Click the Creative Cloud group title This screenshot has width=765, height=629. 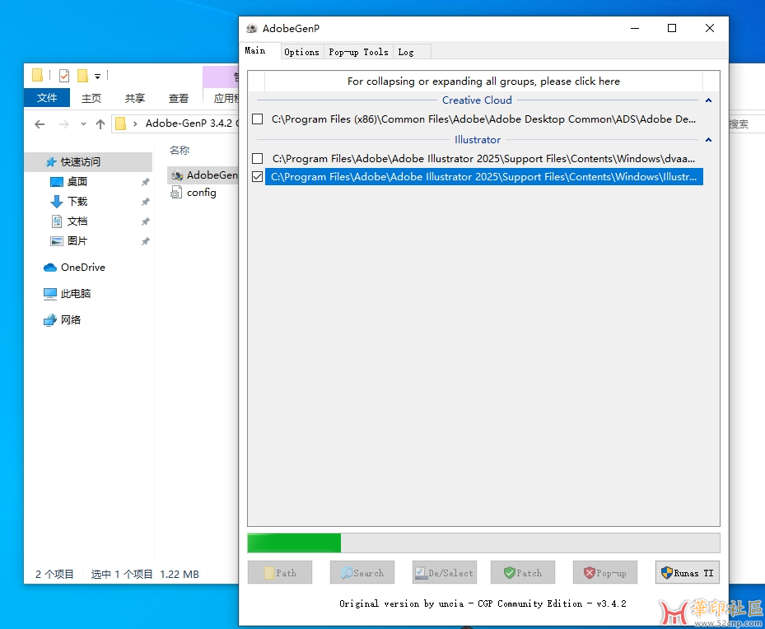[x=477, y=100]
